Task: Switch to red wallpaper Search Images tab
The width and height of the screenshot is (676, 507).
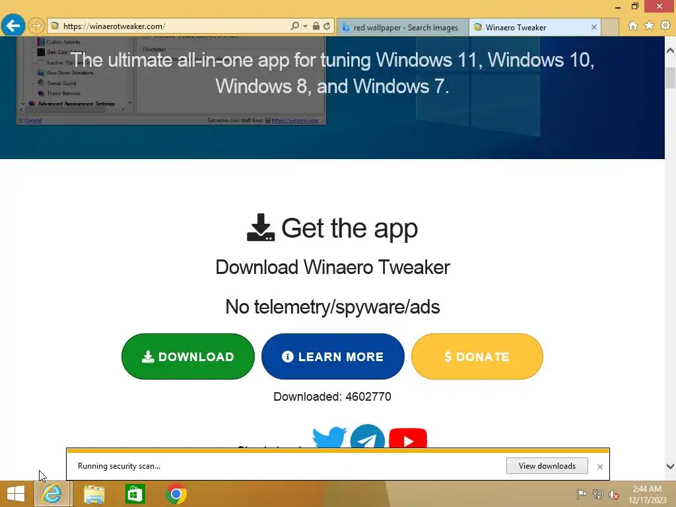Action: [x=403, y=28]
